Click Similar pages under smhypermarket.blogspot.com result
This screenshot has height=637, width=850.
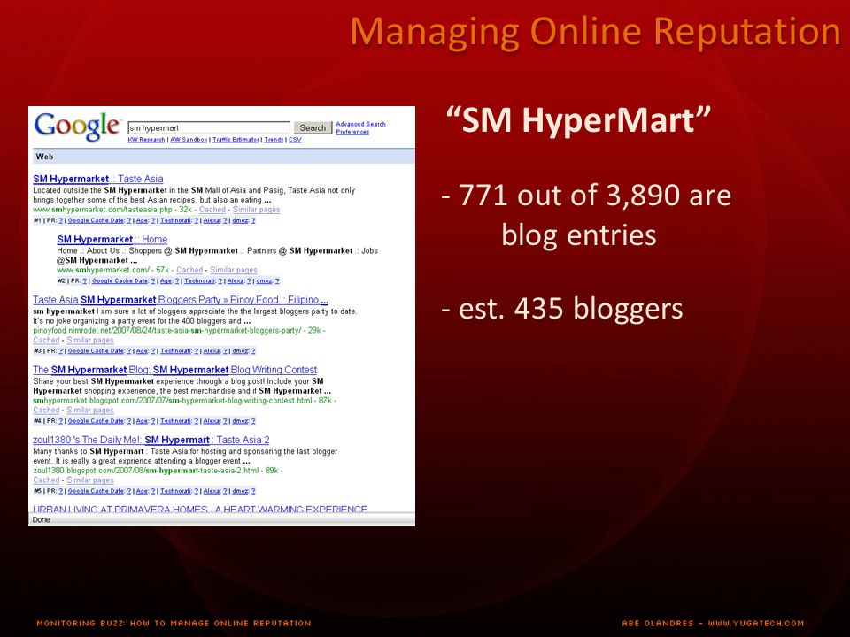click(x=90, y=410)
